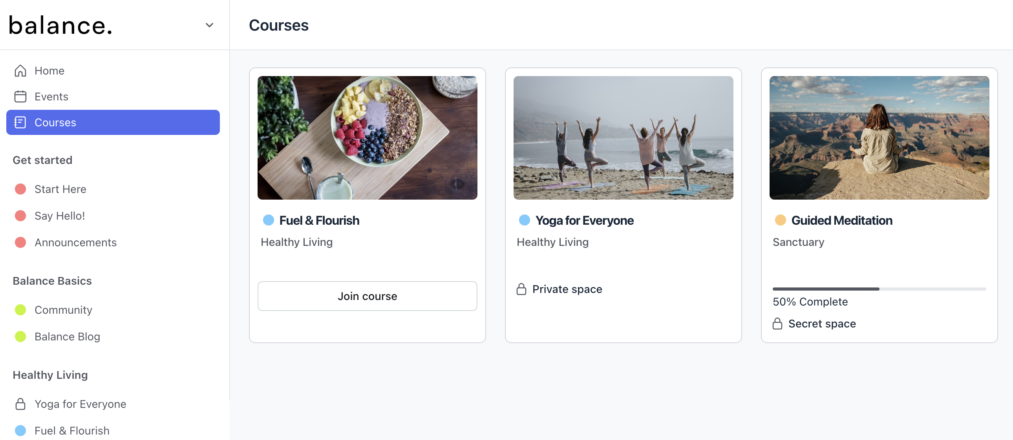Click the green dot beside Community
The width and height of the screenshot is (1013, 440).
pos(20,309)
